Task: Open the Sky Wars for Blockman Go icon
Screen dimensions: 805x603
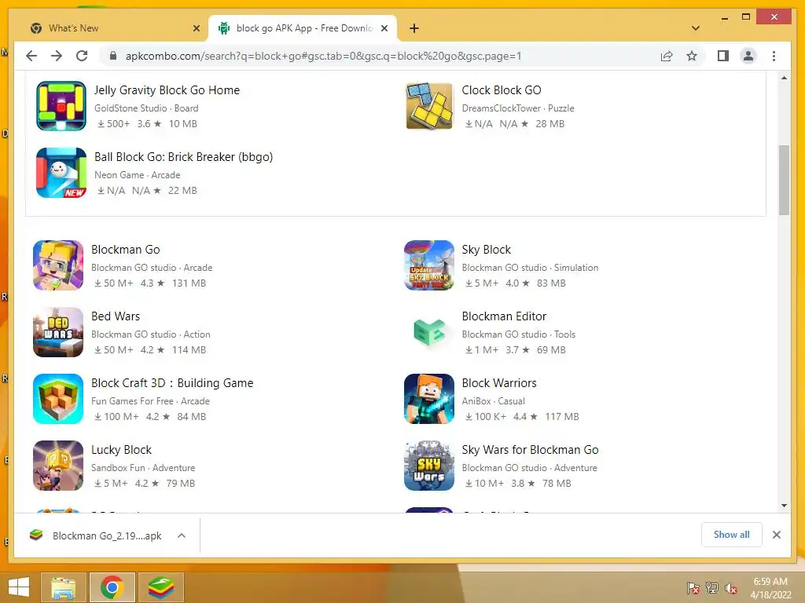Action: (429, 466)
